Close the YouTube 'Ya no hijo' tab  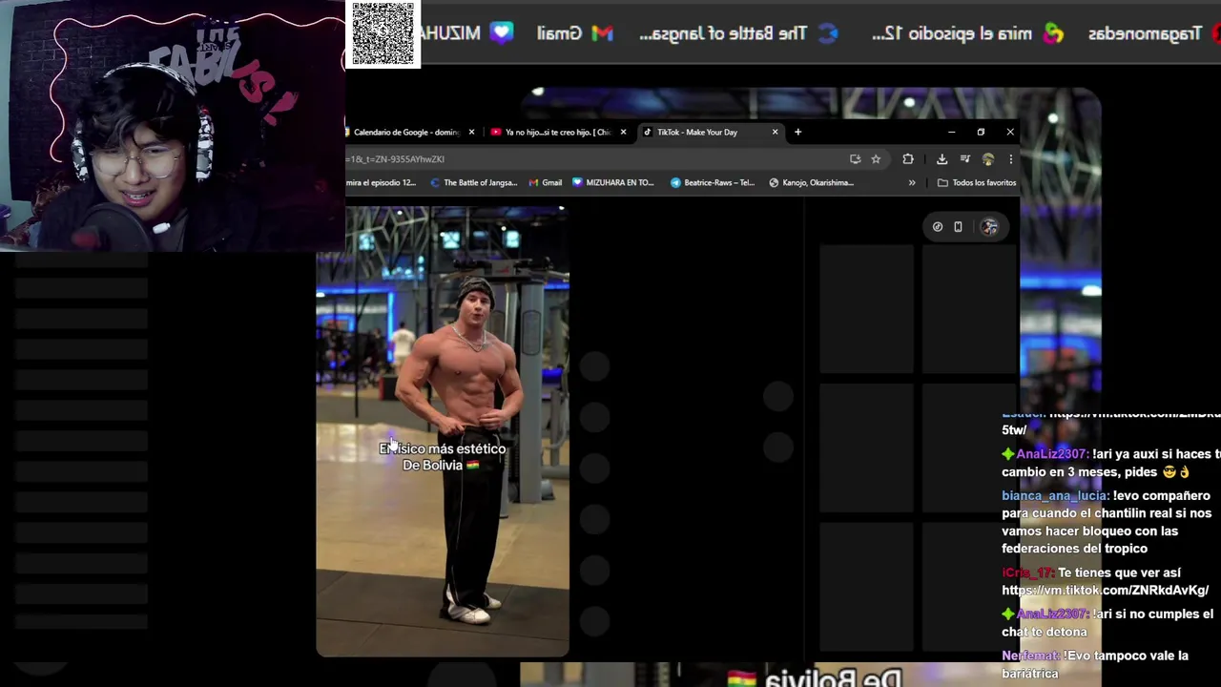(623, 132)
